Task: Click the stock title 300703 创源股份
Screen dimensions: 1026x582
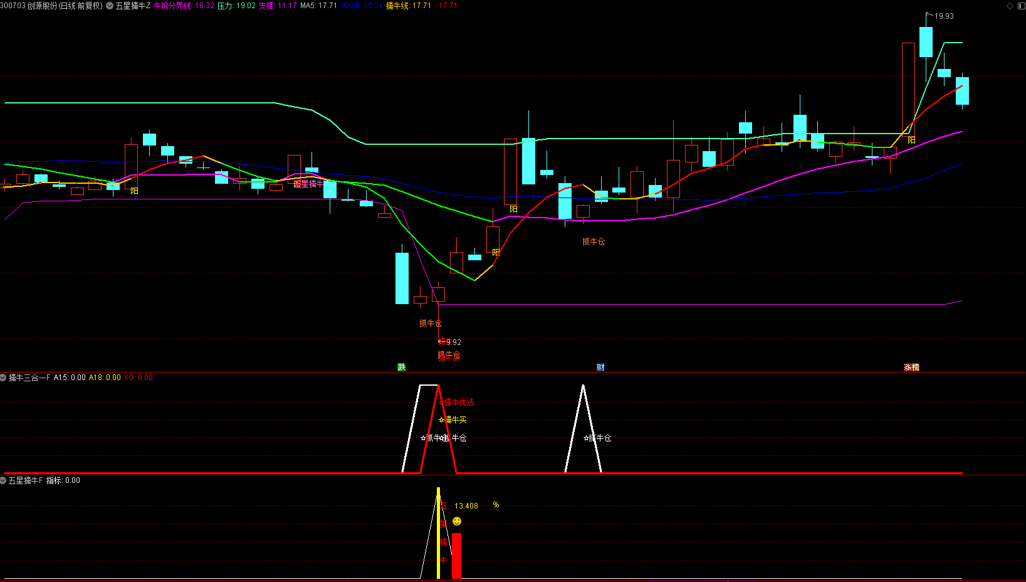Action: 51,6
